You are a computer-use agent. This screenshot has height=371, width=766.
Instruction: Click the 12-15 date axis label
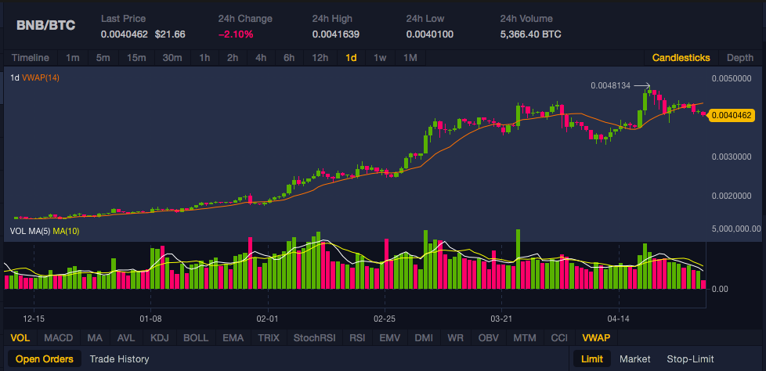click(34, 319)
